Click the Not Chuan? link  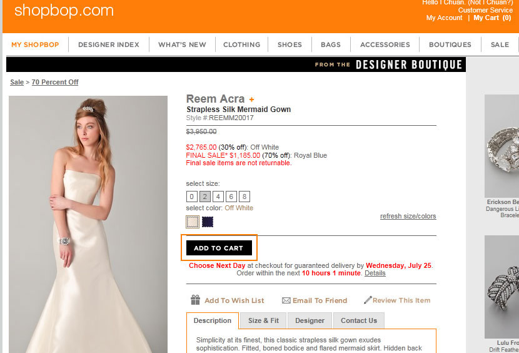click(490, 3)
